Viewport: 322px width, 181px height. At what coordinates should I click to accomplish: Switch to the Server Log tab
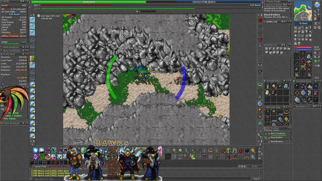coord(57,166)
